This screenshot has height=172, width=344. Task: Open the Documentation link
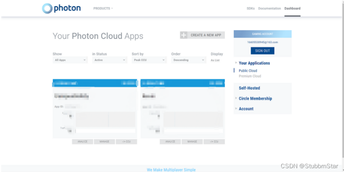coord(269,8)
